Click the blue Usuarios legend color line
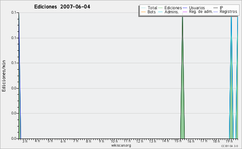 (185, 8)
